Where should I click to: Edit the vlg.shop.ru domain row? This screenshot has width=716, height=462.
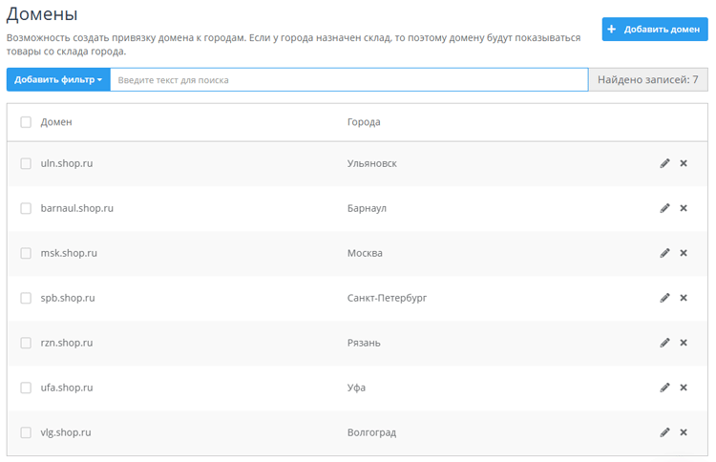point(665,432)
